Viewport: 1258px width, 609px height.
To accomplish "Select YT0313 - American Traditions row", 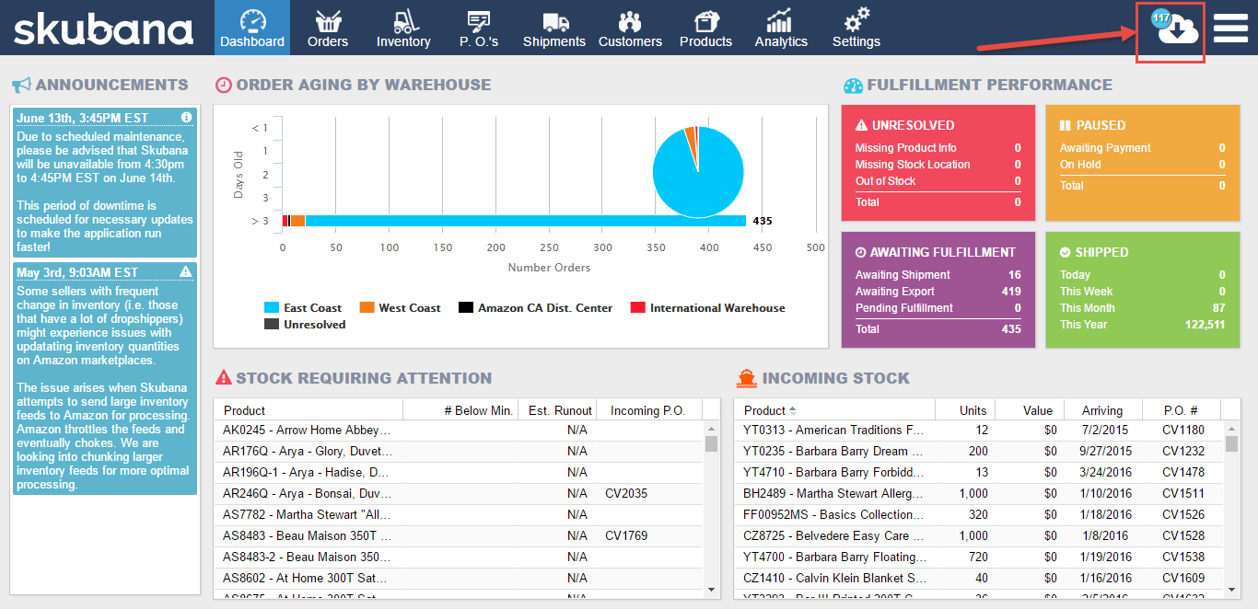I will click(979, 430).
